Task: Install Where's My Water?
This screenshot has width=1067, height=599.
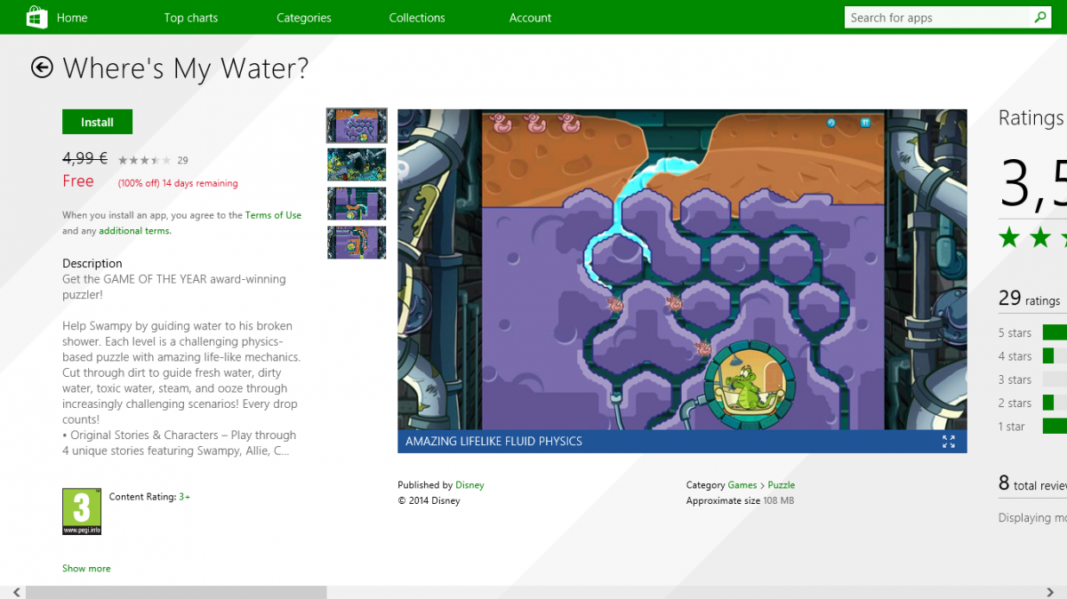Action: coord(97,122)
